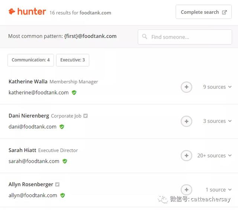Viewport: 238px width, 210px height.
Task: Click the Hunter logo
Action: 27,12
